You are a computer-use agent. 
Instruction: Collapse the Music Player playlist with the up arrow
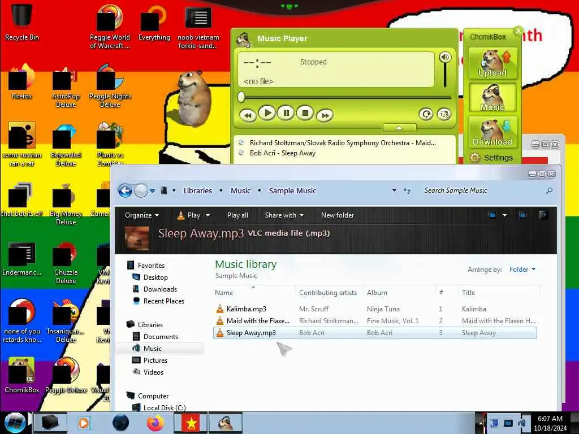click(399, 128)
